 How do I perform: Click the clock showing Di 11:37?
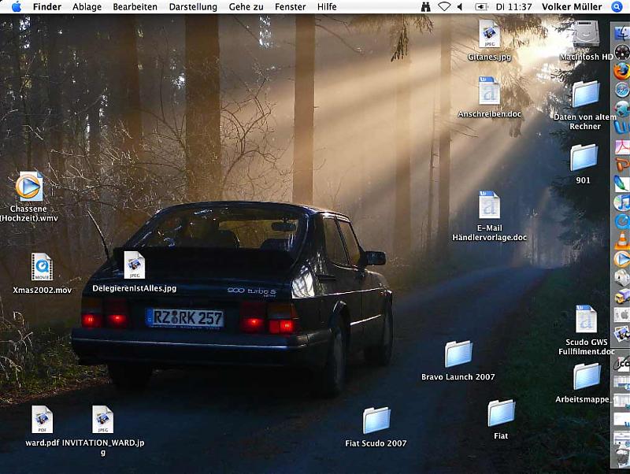(513, 7)
